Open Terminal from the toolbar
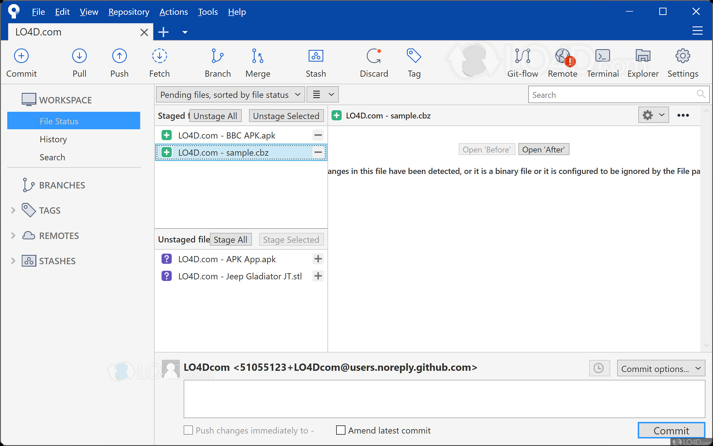This screenshot has height=446, width=713. tap(602, 56)
